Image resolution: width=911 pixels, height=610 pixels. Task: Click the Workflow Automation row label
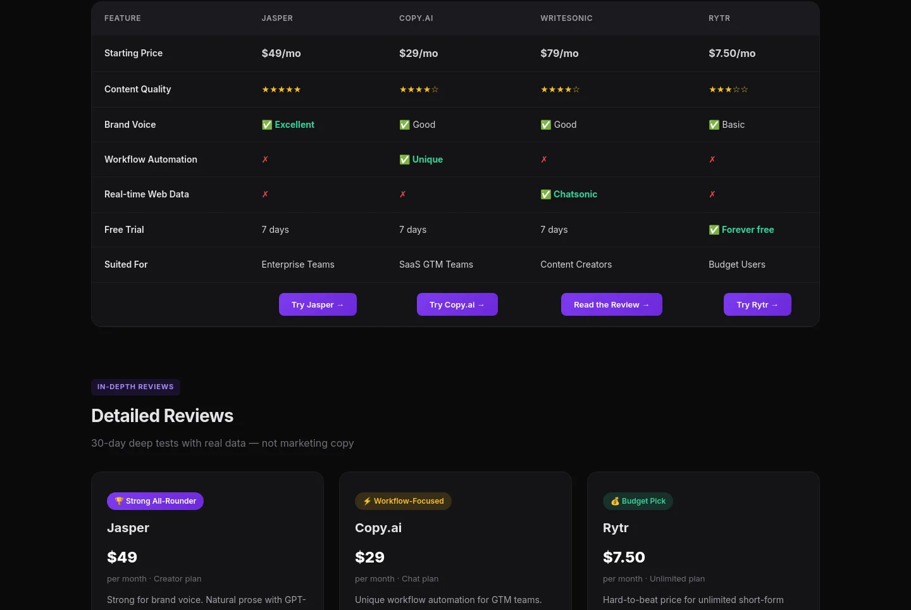[151, 159]
